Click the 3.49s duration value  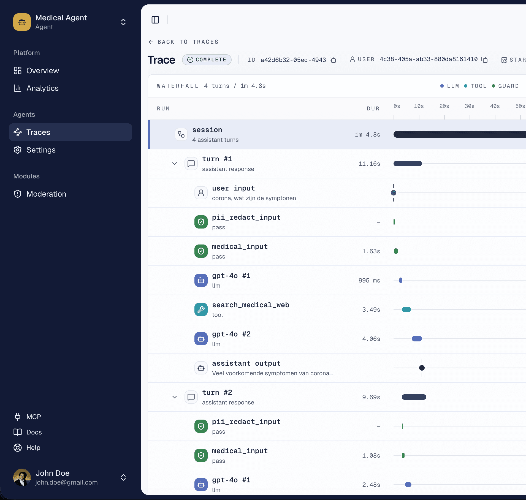(x=371, y=310)
